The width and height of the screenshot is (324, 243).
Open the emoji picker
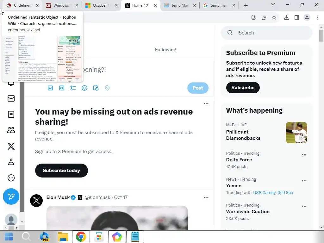(84, 88)
